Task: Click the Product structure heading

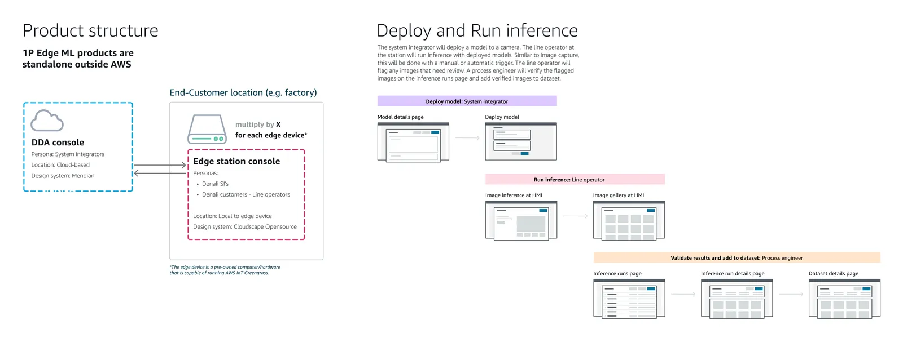Action: click(x=90, y=30)
